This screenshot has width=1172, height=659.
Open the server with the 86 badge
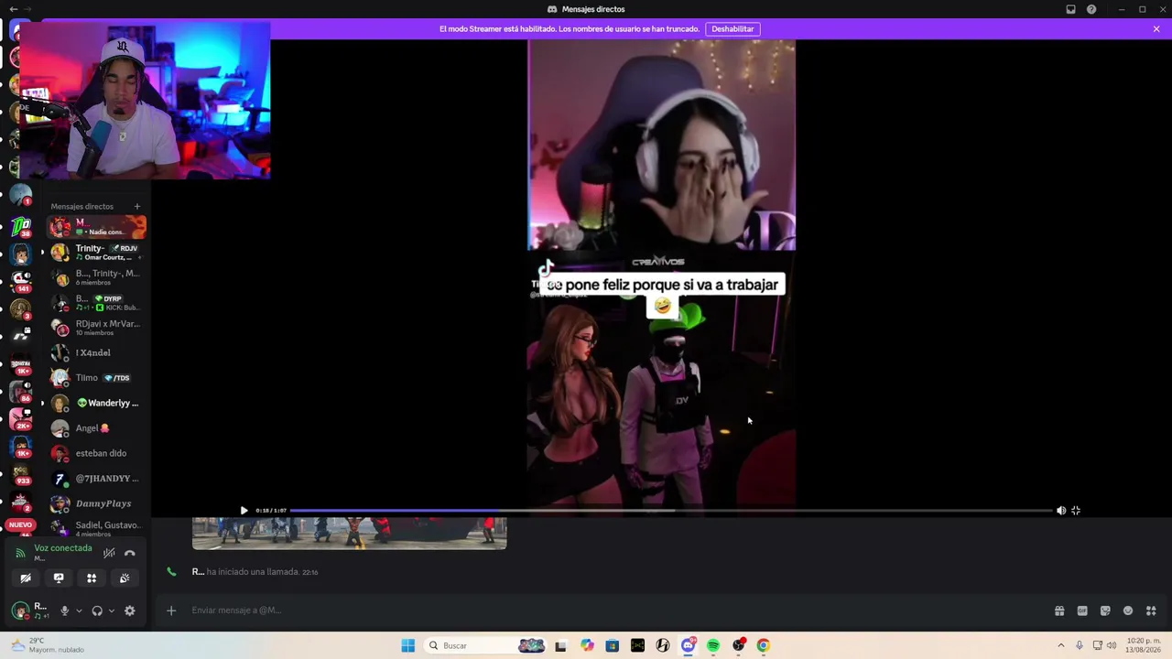pos(20,391)
